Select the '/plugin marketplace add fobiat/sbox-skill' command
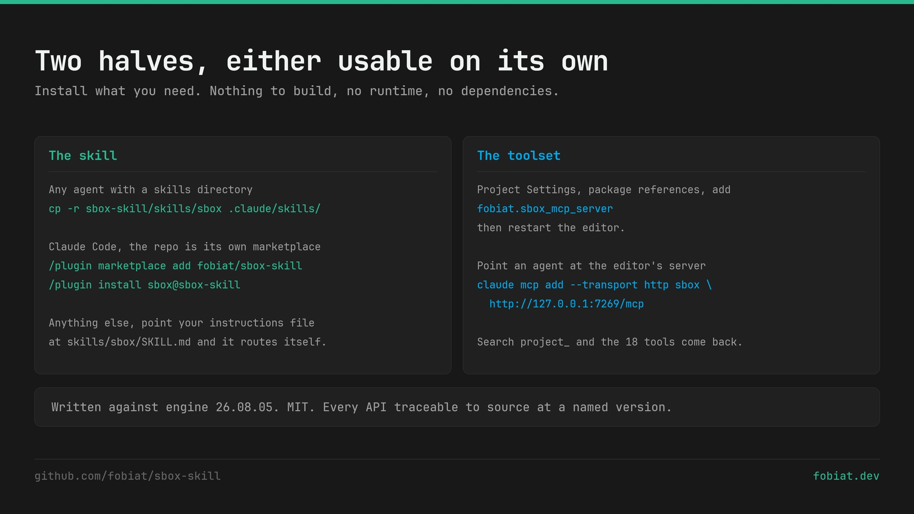The width and height of the screenshot is (914, 514). [175, 266]
